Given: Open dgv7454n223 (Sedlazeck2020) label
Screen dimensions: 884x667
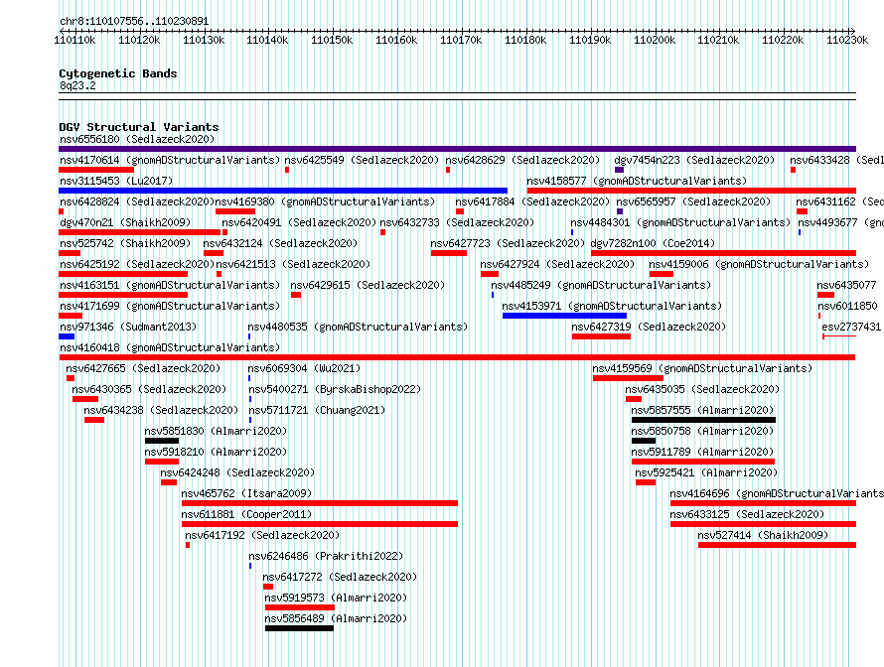Looking at the screenshot, I should tap(694, 160).
